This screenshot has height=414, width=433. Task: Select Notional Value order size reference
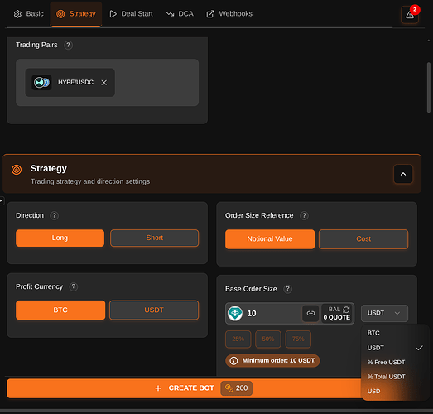point(270,239)
